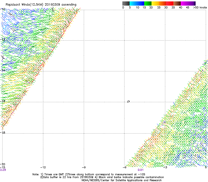Click the '30' label under the color legend
The image size is (208, 182).
tap(166, 7)
